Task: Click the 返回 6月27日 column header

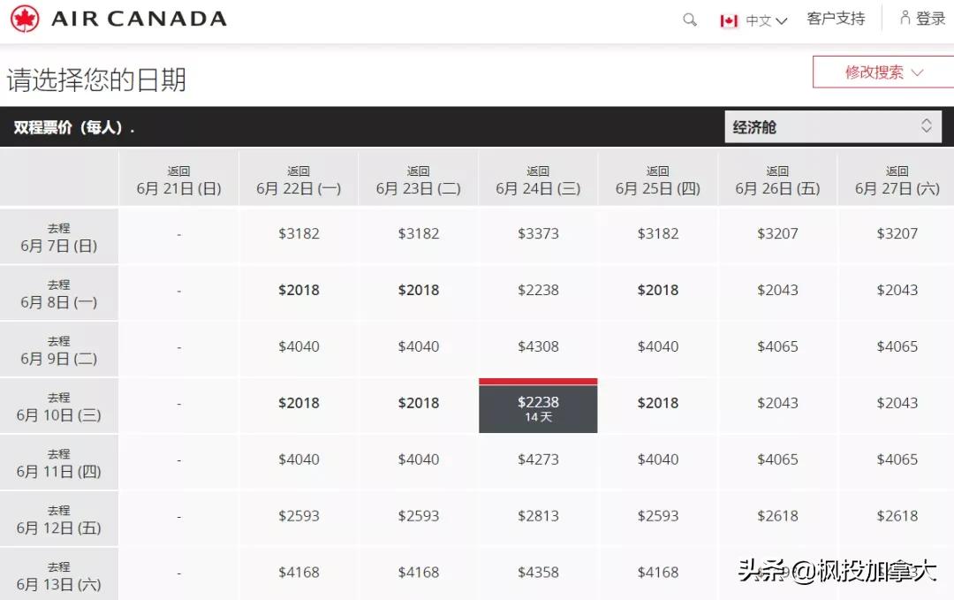Action: pyautogui.click(x=897, y=178)
